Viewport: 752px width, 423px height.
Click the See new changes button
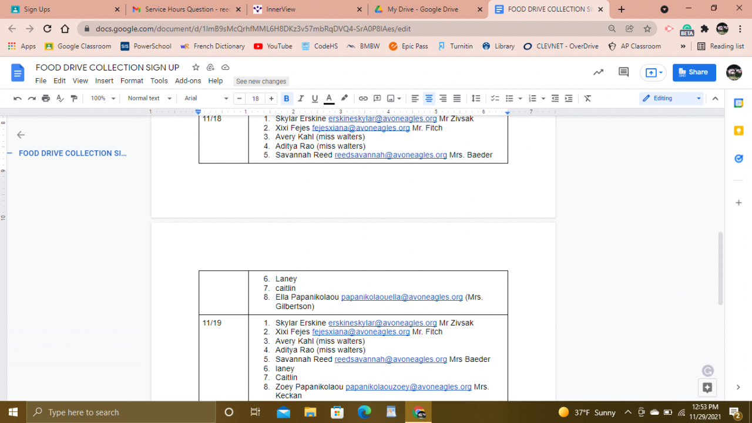pyautogui.click(x=261, y=82)
